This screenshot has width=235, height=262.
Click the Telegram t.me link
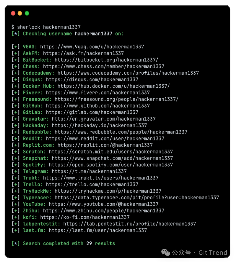[x=89, y=171]
